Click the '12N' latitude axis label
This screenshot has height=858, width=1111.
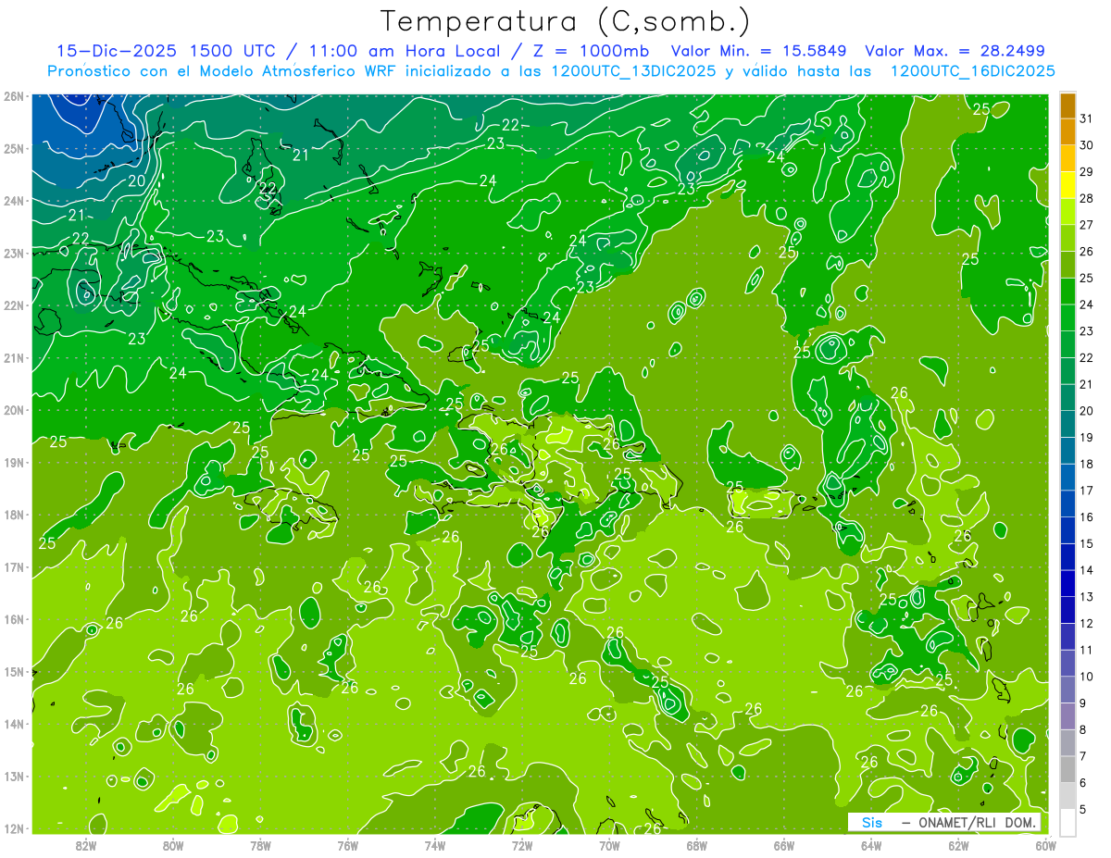click(13, 828)
